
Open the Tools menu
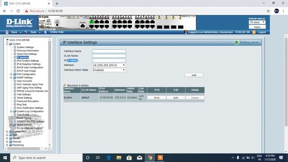click(x=33, y=32)
